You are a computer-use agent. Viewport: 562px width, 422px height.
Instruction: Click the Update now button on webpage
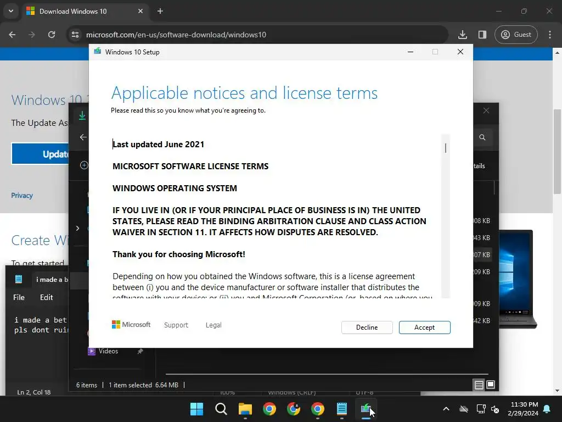(40, 154)
